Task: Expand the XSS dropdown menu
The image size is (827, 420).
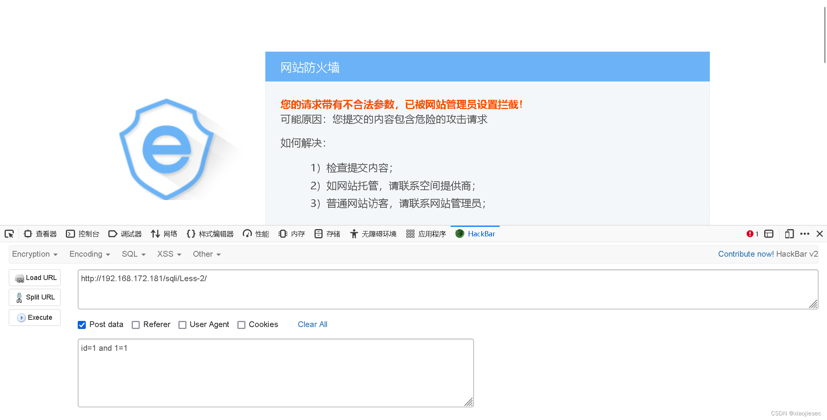Action: tap(169, 254)
